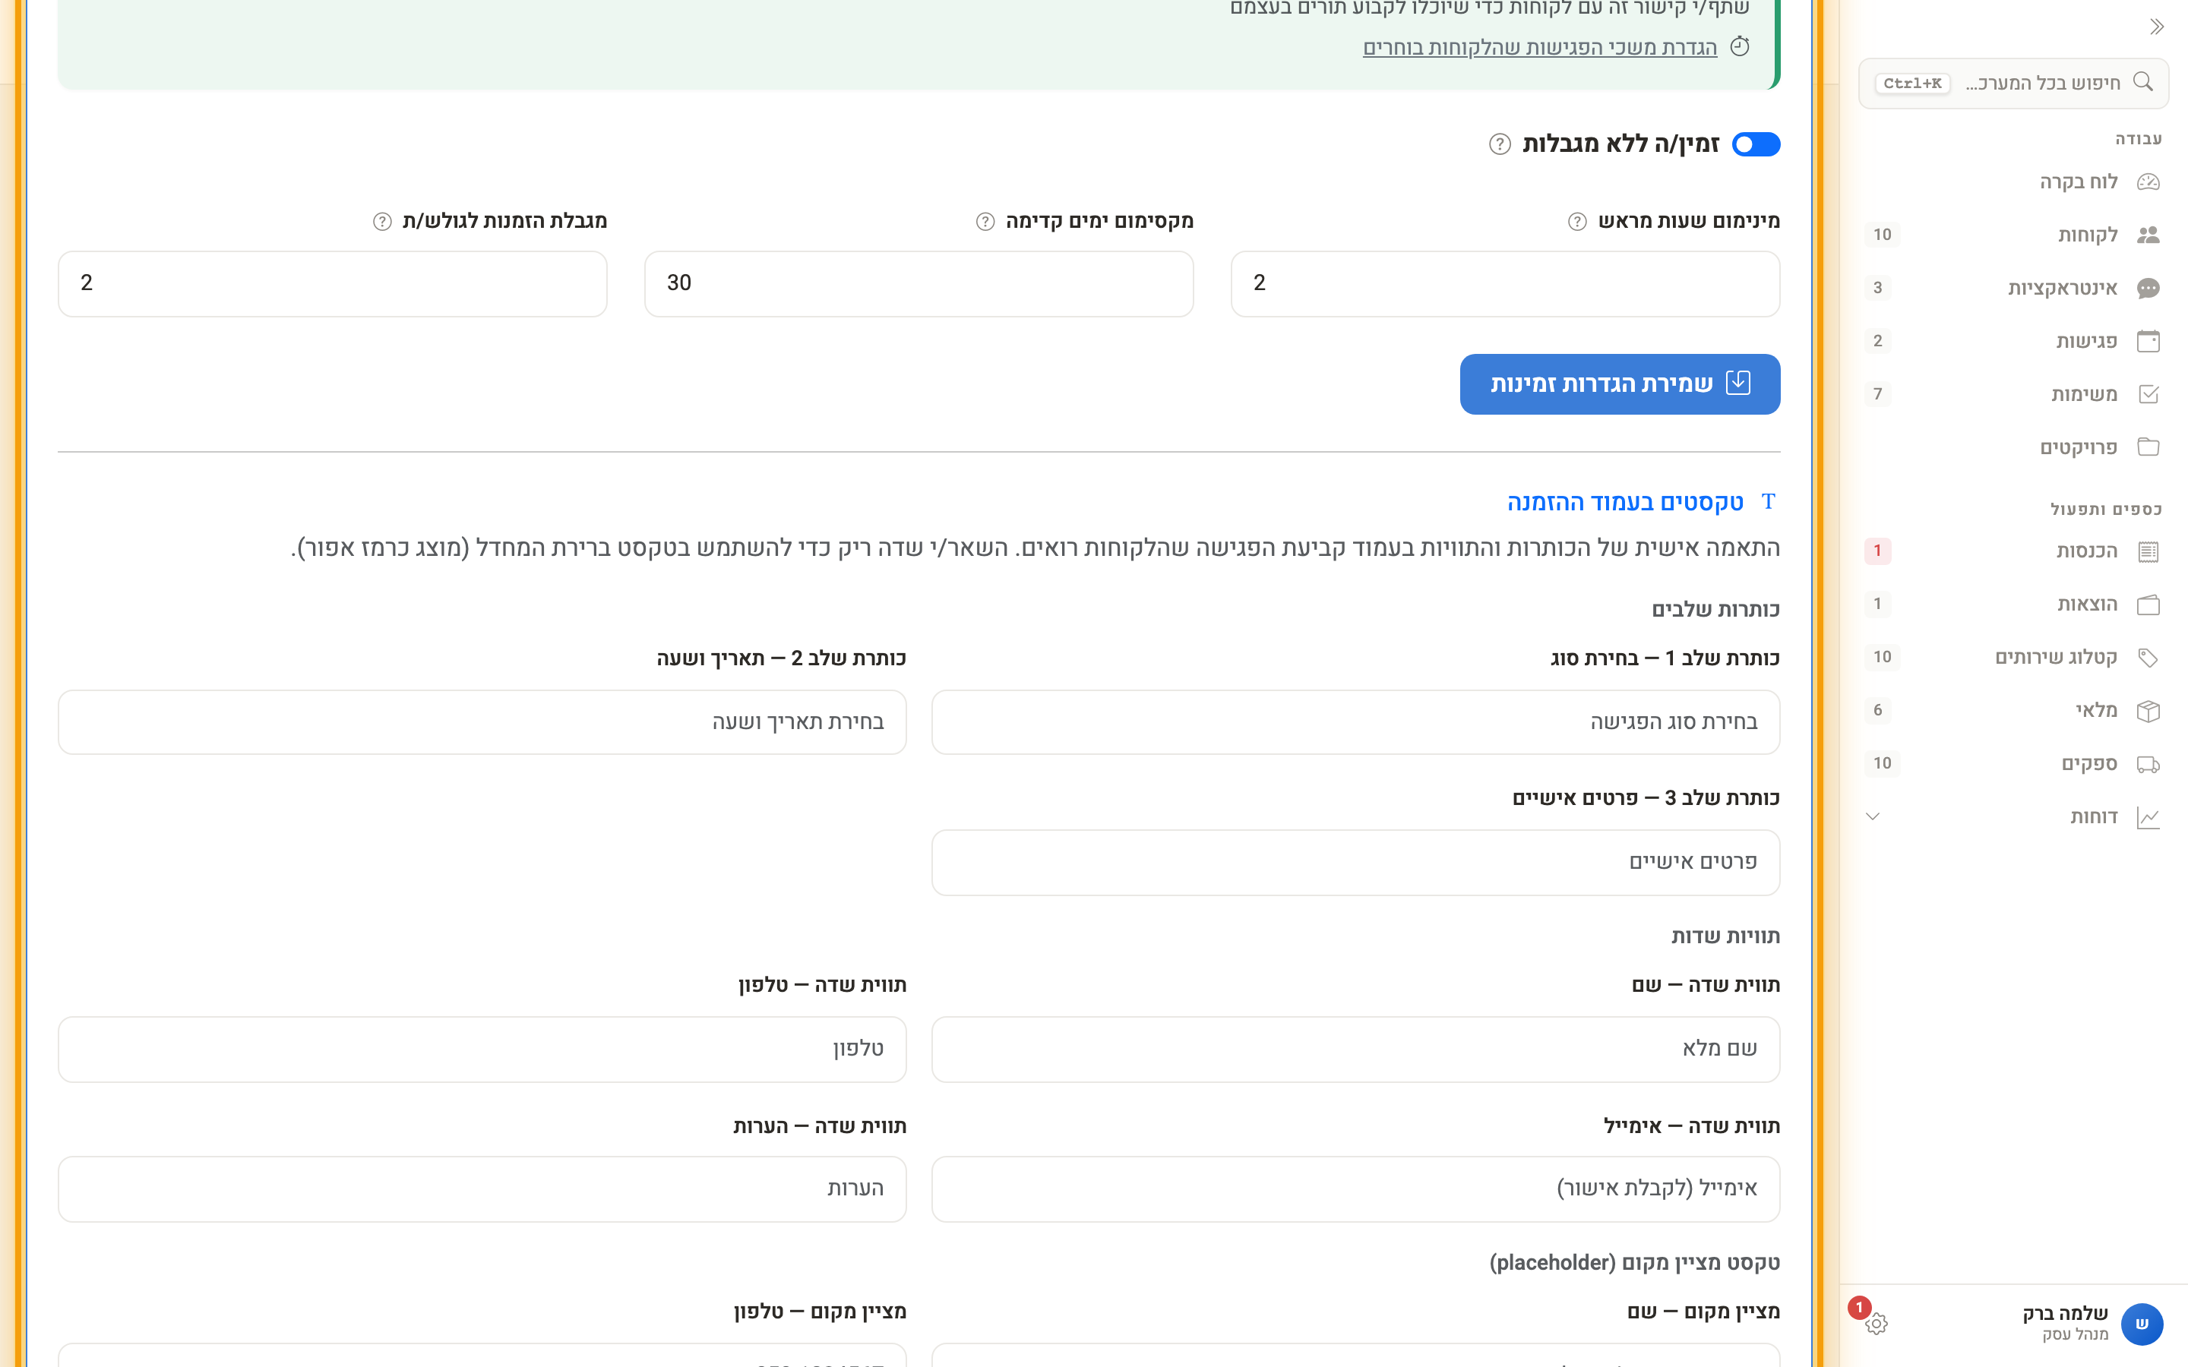The height and width of the screenshot is (1367, 2188).
Task: Collapse the sidebar with double-chevron icon
Action: click(2156, 27)
